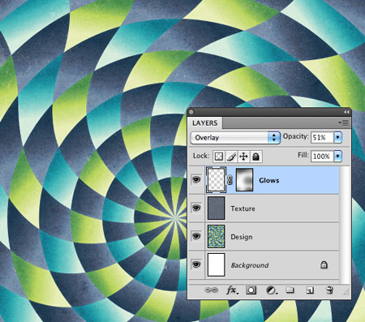Open the Fill slider arrow
The width and height of the screenshot is (365, 322).
[x=338, y=156]
